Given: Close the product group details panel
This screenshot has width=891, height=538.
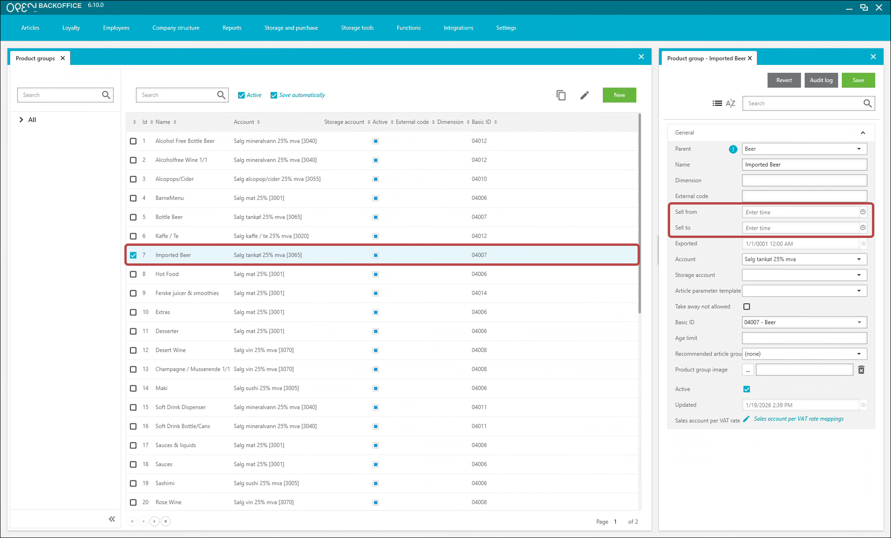Looking at the screenshot, I should (x=873, y=57).
